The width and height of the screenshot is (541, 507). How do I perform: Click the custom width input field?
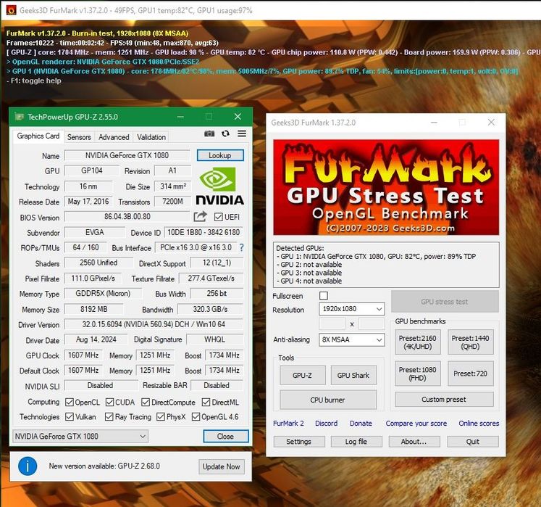332,323
